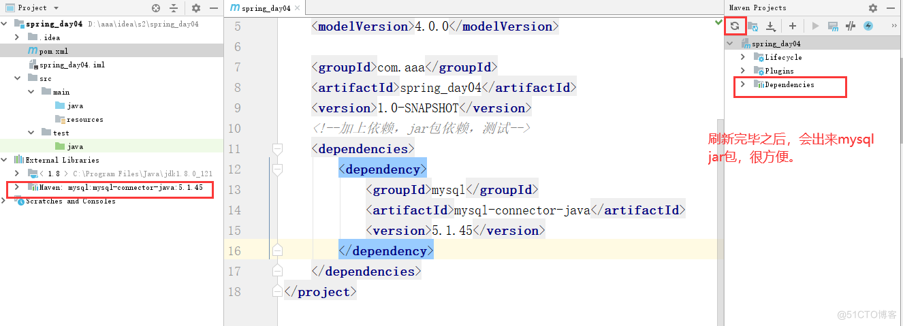This screenshot has height=326, width=903.
Task: Click the groupId mysql text in editor
Action: point(449,189)
